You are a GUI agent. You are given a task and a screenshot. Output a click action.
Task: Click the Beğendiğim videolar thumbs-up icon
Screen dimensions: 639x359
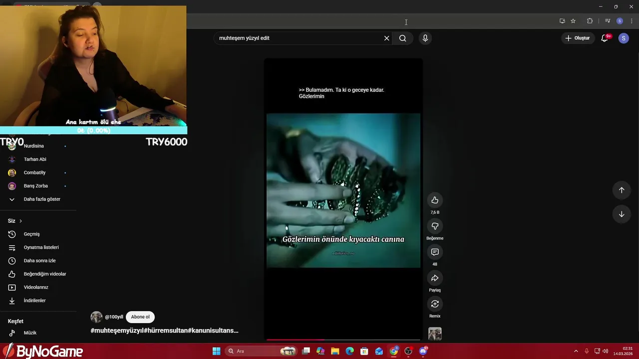[12, 274]
